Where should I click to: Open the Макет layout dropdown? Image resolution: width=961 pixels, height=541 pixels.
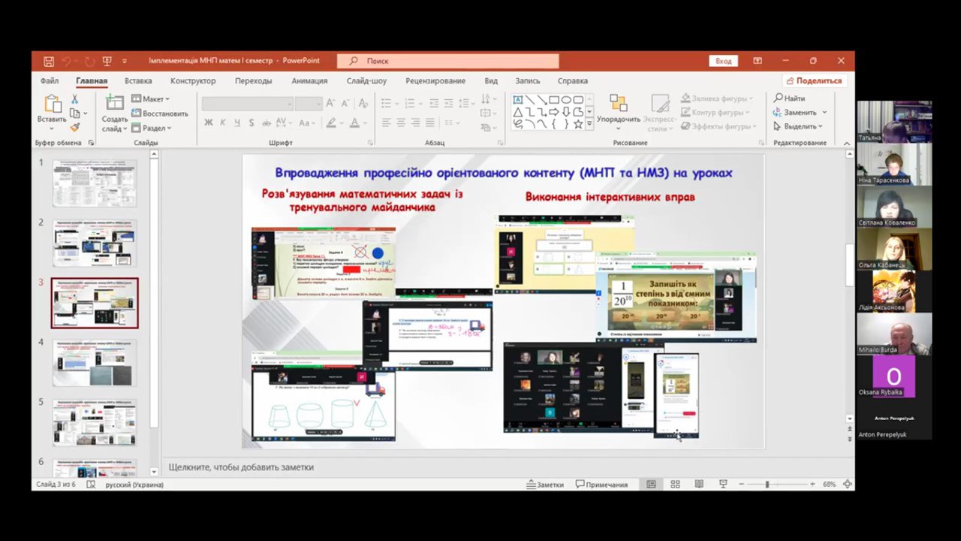point(151,99)
